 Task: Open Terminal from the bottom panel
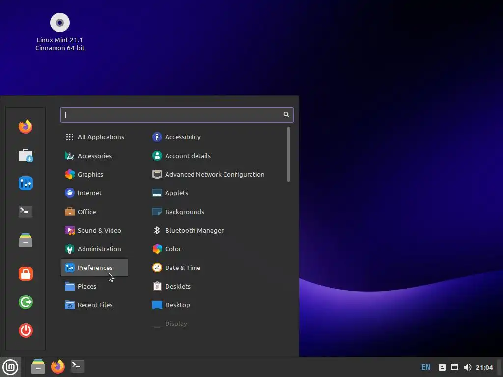[x=77, y=366]
